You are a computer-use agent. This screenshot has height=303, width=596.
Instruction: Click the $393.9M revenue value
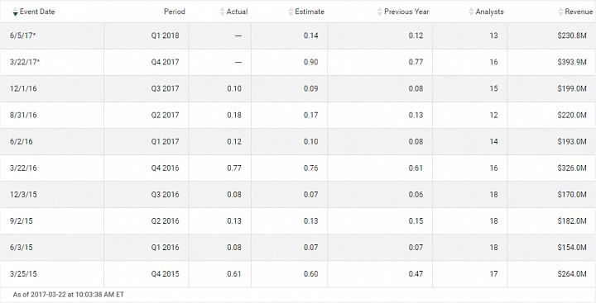(572, 62)
